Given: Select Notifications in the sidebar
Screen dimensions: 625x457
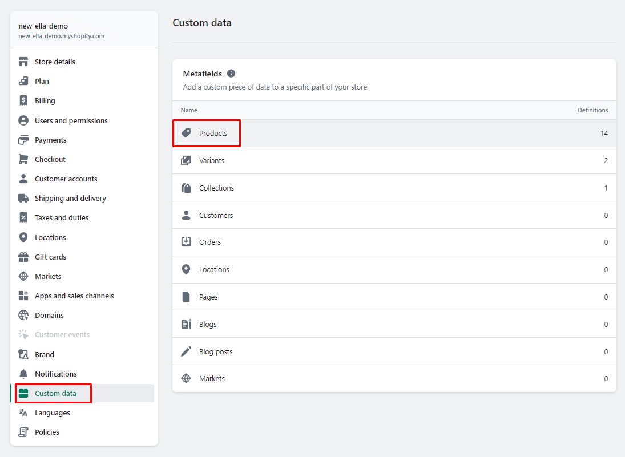Looking at the screenshot, I should (x=56, y=374).
